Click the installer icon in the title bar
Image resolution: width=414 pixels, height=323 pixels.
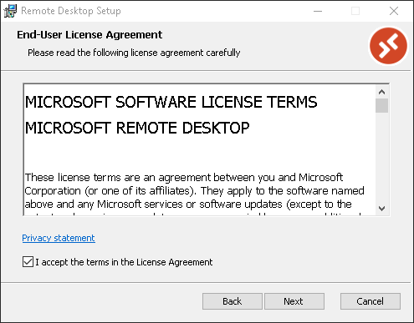(10, 11)
